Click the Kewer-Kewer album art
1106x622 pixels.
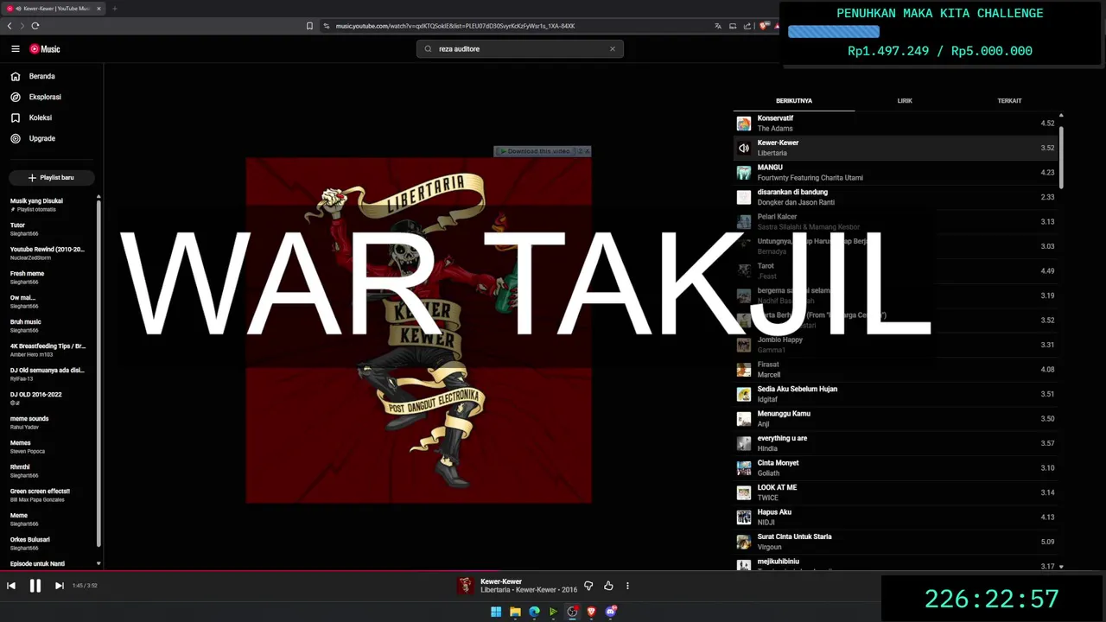(x=418, y=330)
